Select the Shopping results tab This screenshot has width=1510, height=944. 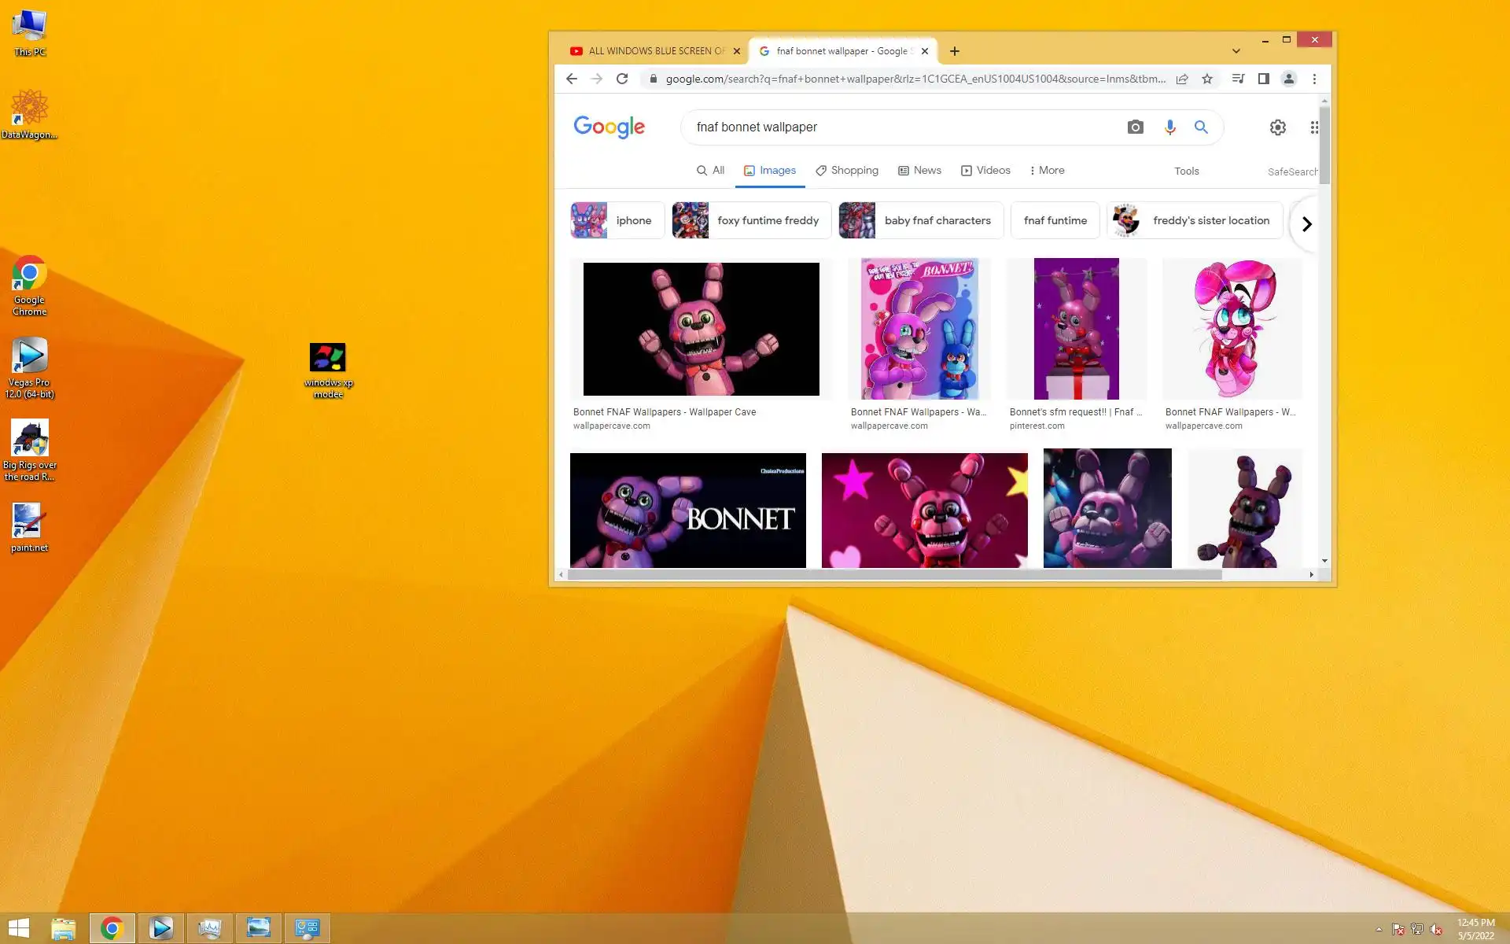847,171
